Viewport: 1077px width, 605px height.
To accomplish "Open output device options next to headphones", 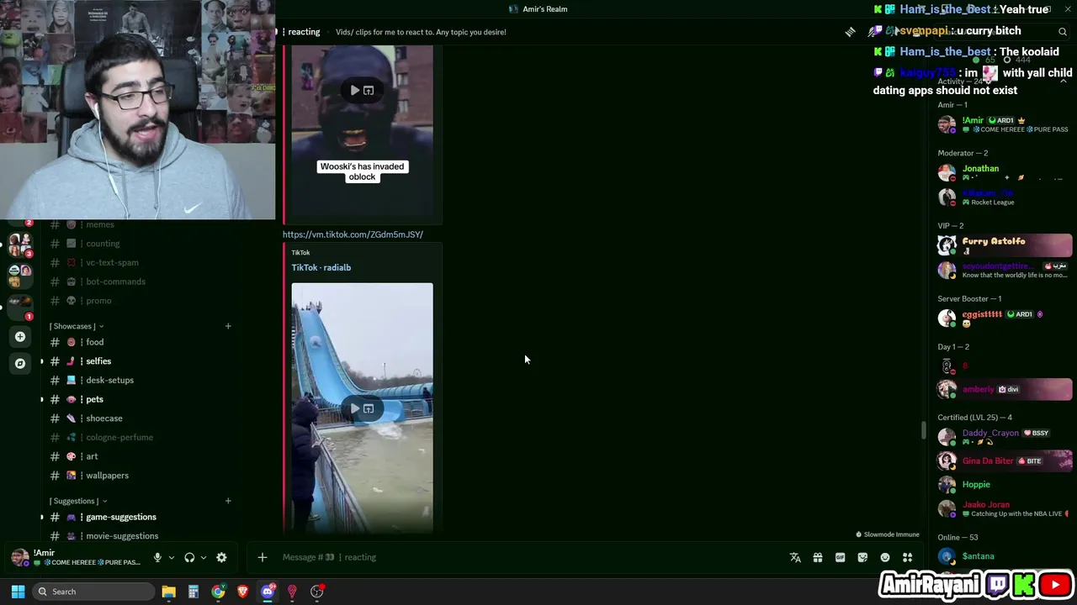I will click(x=204, y=557).
